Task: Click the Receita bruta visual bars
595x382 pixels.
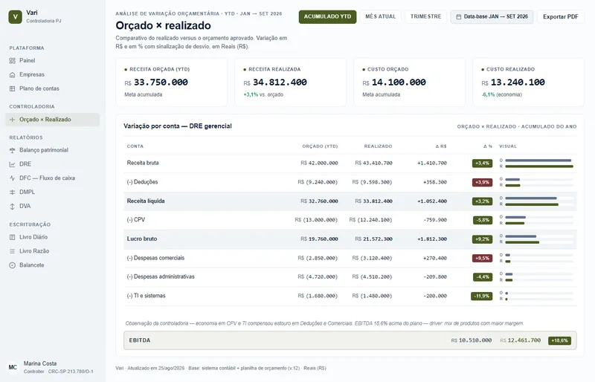Action: pyautogui.click(x=536, y=163)
